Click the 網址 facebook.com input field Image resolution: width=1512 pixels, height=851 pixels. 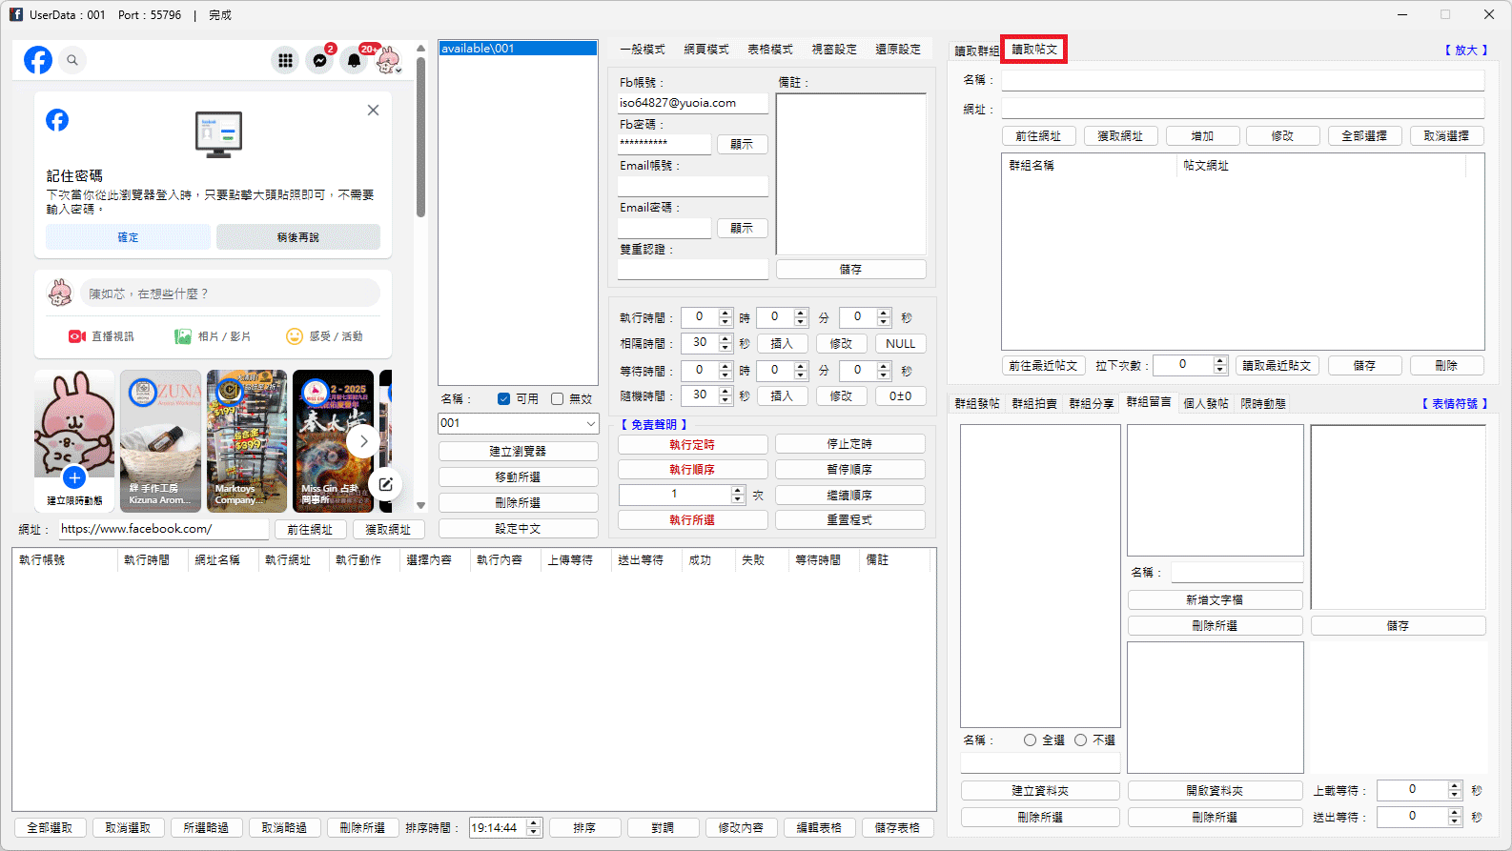(x=164, y=529)
